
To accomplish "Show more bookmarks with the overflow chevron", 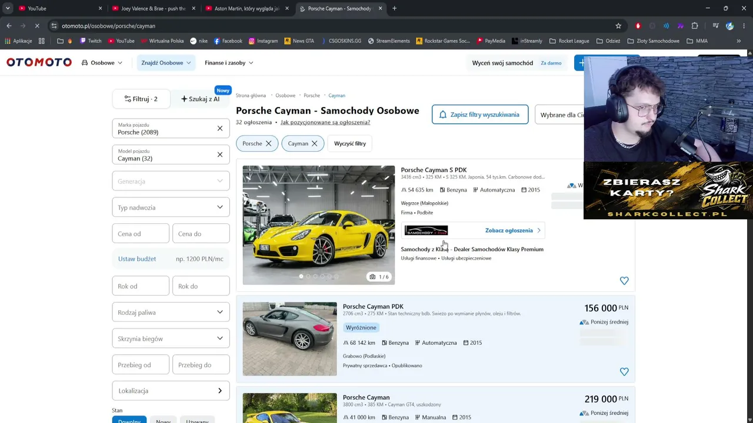I will [739, 41].
